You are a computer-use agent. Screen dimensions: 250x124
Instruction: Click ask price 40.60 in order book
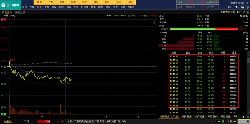pyautogui.click(x=209, y=49)
